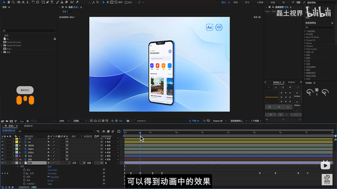Select the Selection arrow tool
Screen dimensions: 337x189
point(4,2)
